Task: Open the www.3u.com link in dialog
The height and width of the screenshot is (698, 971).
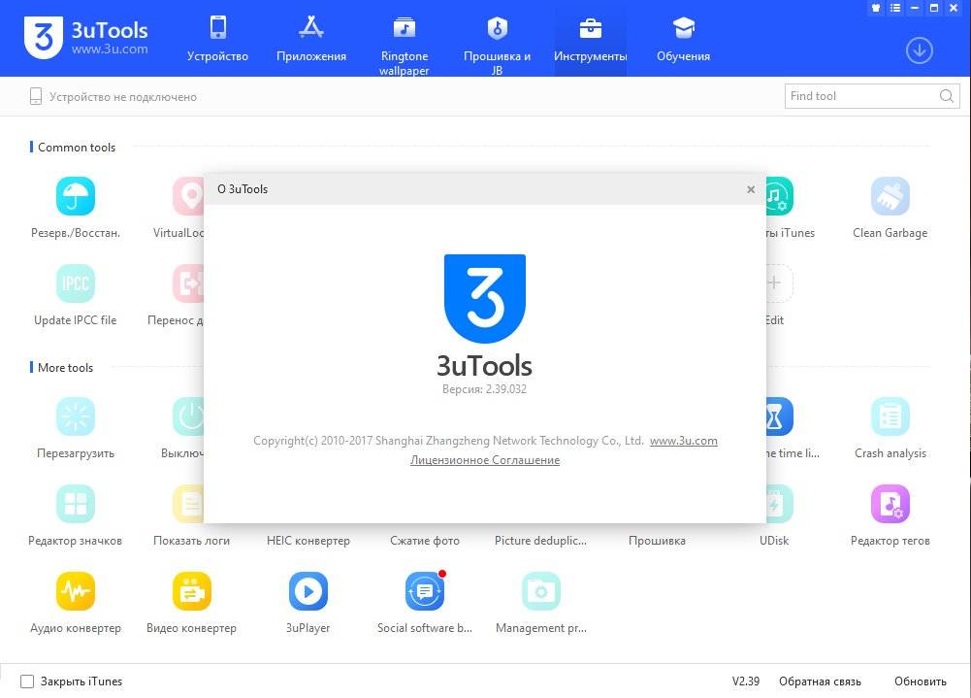Action: pyautogui.click(x=683, y=441)
